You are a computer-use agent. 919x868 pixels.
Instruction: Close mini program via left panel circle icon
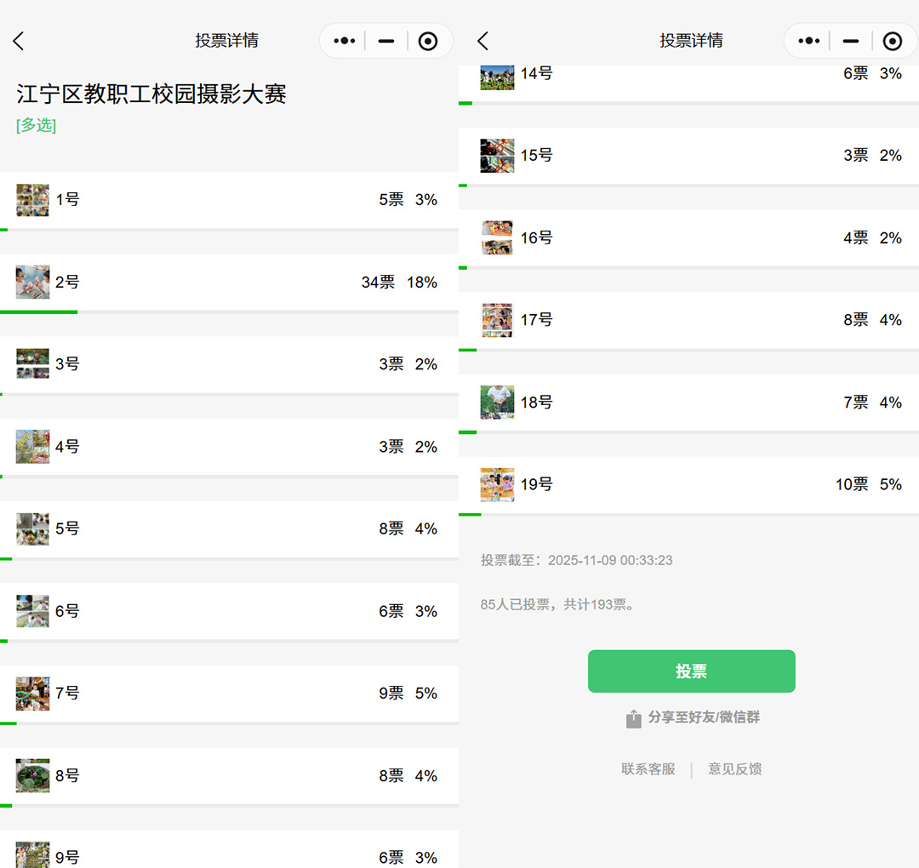(x=428, y=41)
